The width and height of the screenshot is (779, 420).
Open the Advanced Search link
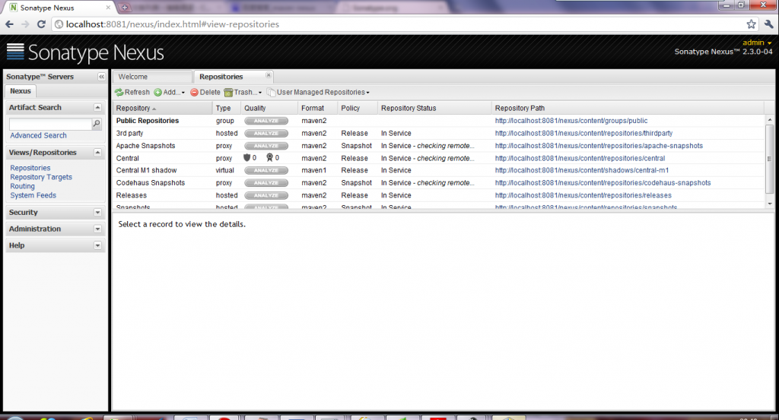click(38, 135)
